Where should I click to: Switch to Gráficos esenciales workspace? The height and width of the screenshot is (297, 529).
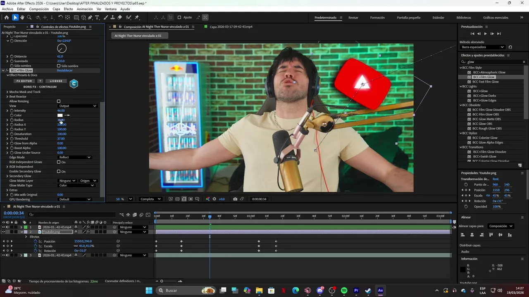[496, 17]
